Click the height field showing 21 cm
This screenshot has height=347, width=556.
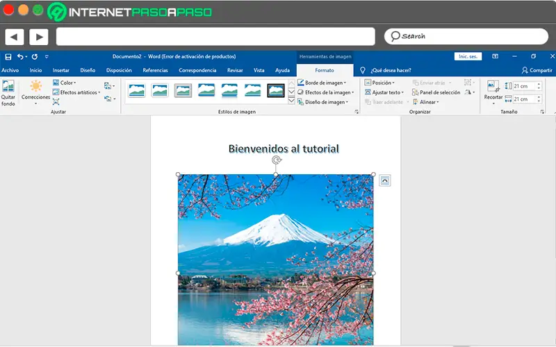(525, 86)
